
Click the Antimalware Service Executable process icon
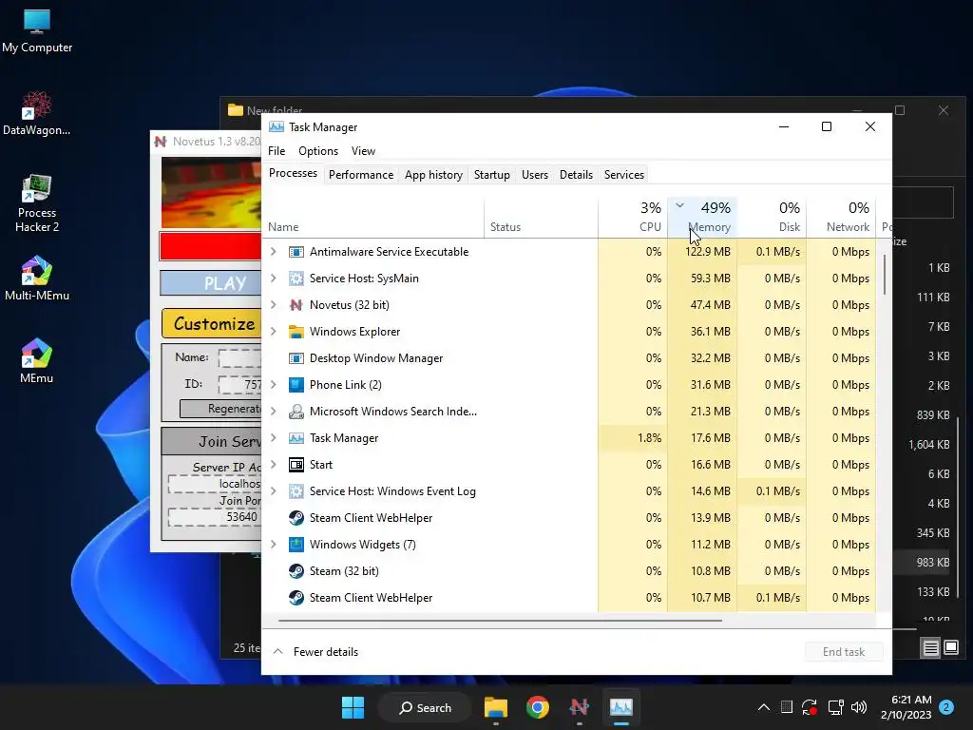[x=296, y=252]
